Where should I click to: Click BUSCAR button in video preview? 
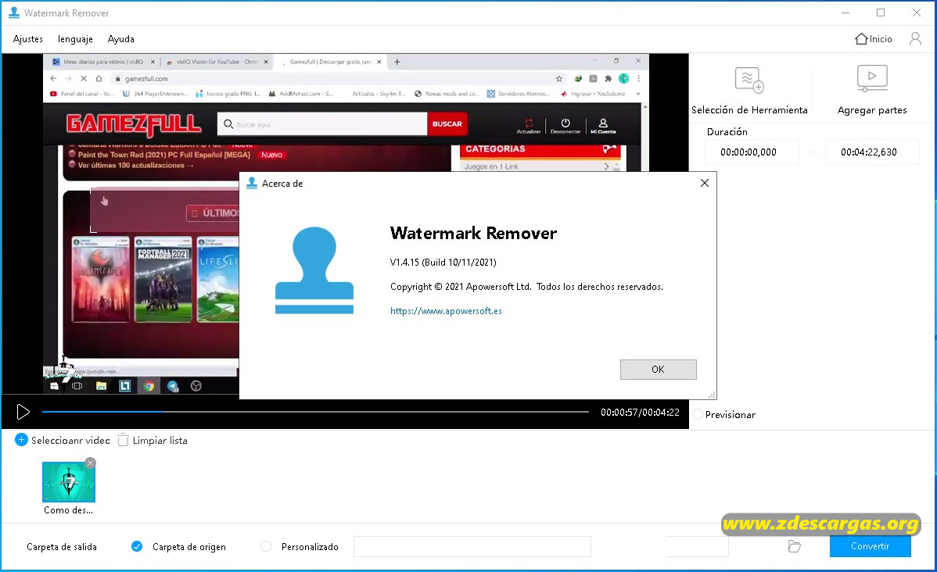pos(447,124)
